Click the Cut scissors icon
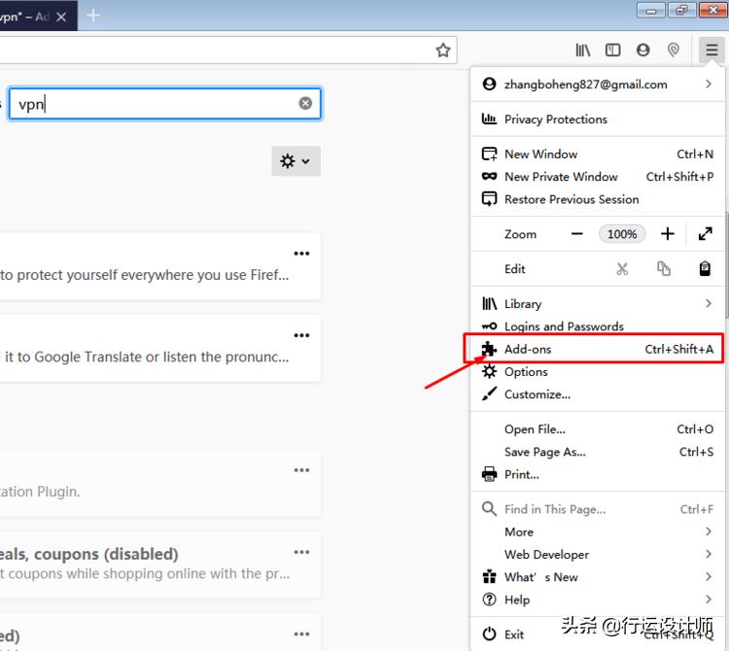 tap(622, 268)
